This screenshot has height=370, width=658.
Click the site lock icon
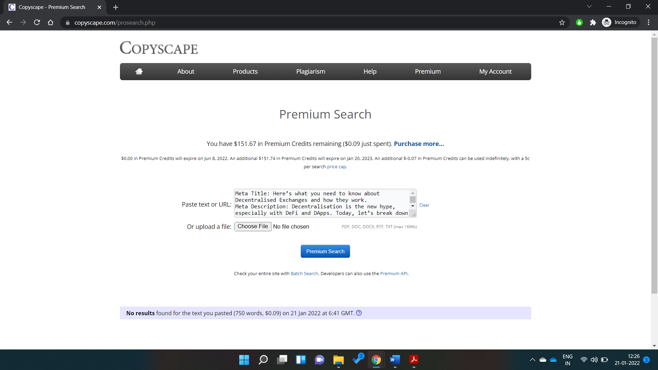click(68, 23)
